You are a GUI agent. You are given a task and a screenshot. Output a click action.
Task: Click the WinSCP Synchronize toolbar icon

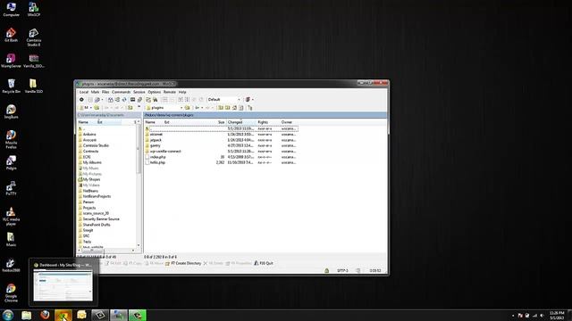click(124, 99)
